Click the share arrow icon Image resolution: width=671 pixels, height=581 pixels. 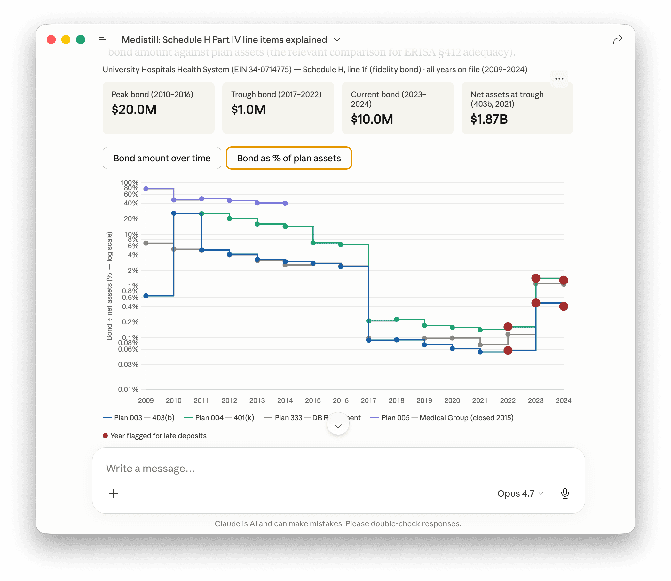tap(618, 39)
